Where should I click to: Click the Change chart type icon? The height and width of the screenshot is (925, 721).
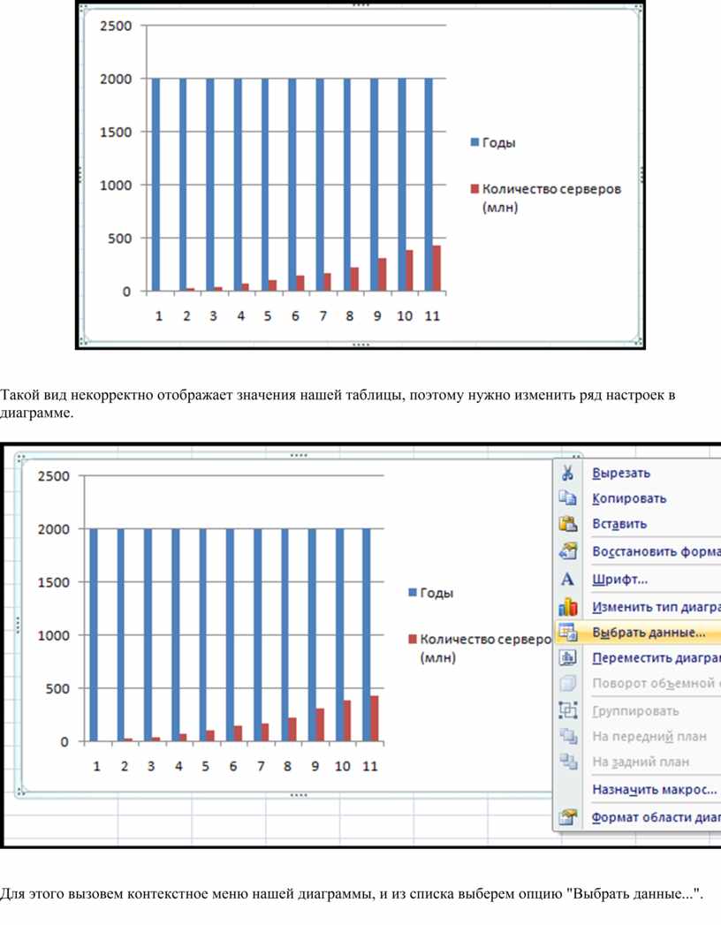pyautogui.click(x=567, y=606)
